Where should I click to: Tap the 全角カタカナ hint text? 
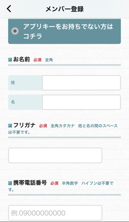63,126
